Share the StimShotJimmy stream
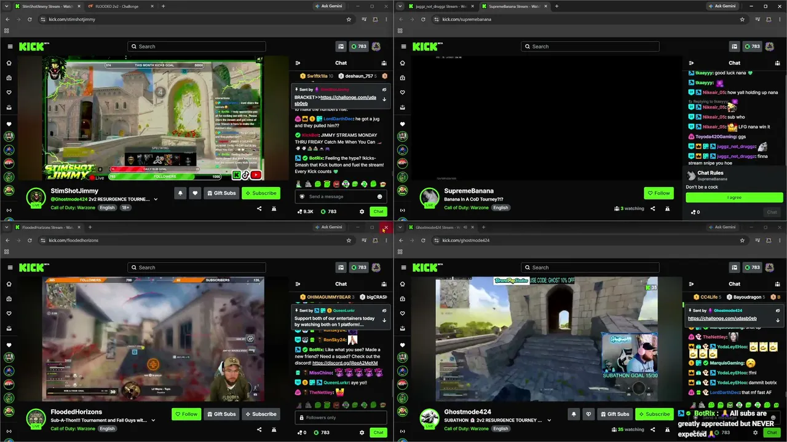Viewport: 787px width, 442px height. click(x=259, y=208)
